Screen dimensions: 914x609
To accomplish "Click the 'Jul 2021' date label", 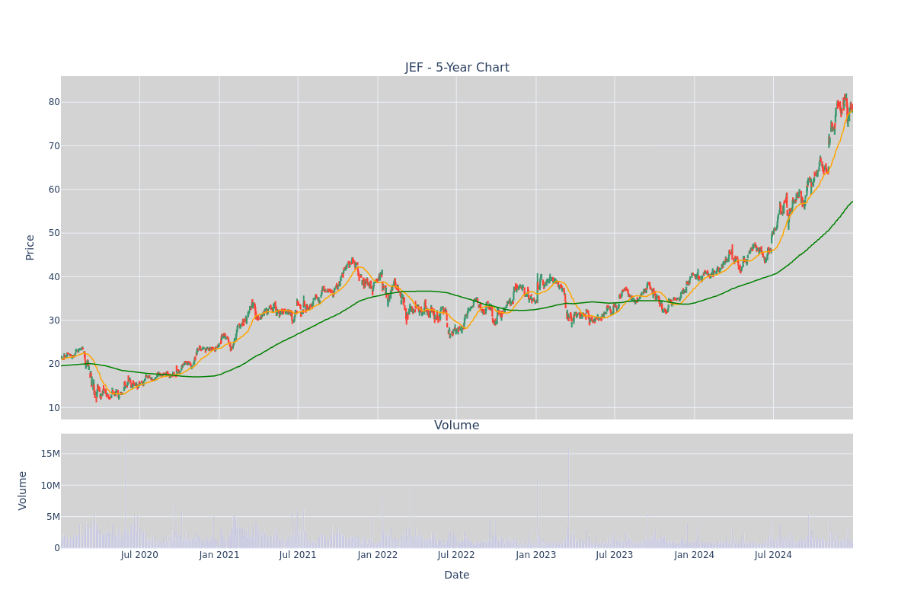I will [x=298, y=555].
